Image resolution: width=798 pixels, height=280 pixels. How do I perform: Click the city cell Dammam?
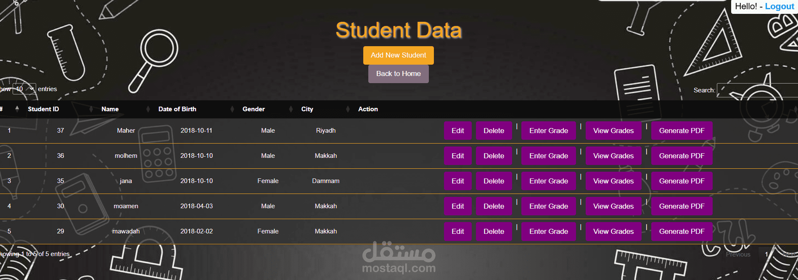(x=326, y=181)
